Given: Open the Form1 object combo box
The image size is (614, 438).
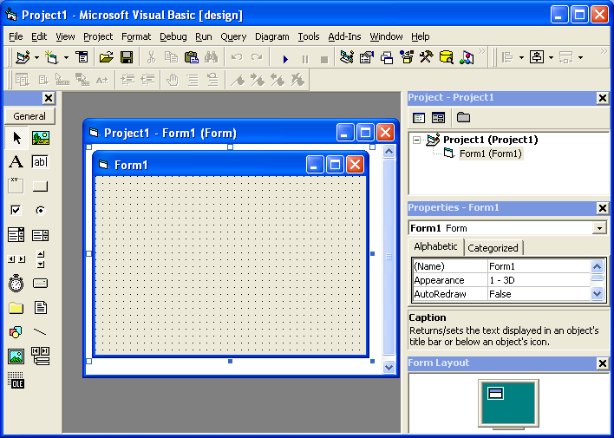Looking at the screenshot, I should [x=508, y=228].
